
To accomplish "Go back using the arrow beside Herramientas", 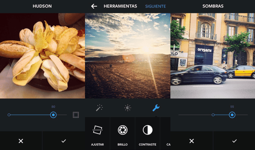I will point(94,7).
